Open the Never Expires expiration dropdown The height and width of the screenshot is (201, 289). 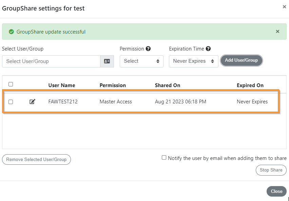click(x=194, y=61)
